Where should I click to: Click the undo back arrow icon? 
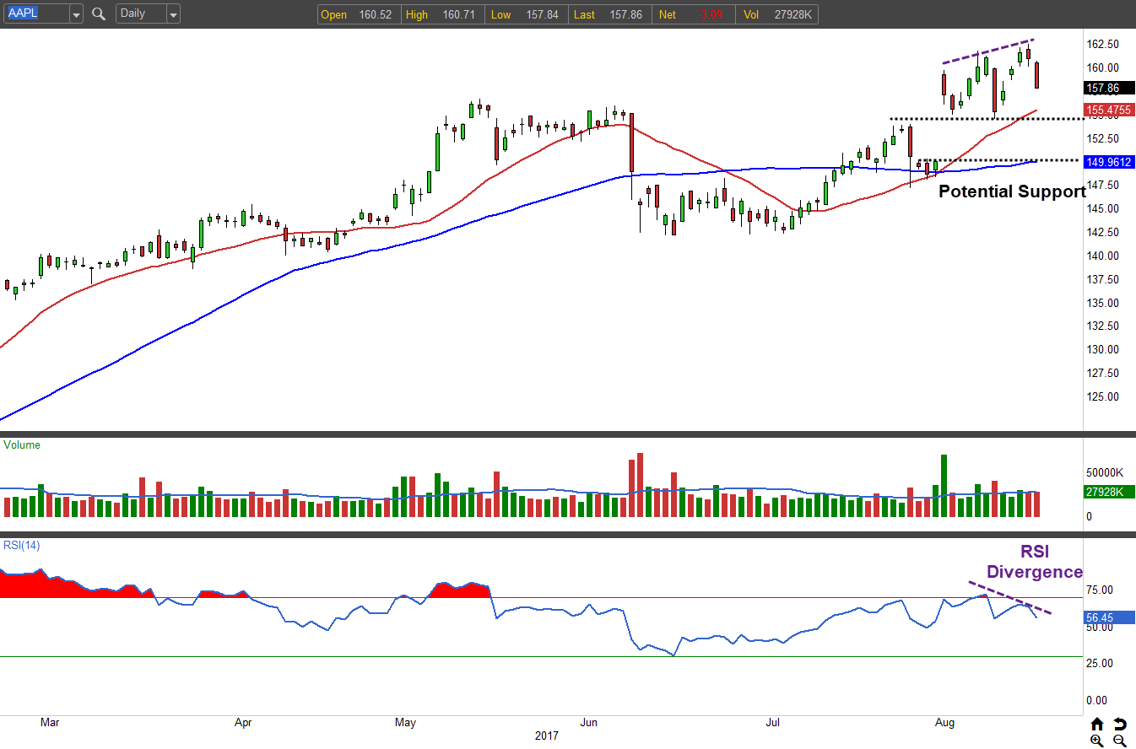click(x=1120, y=724)
